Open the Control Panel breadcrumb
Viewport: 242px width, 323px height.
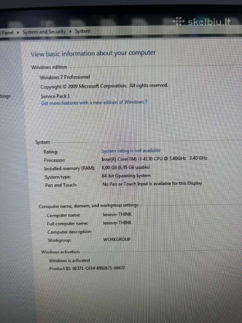click(x=7, y=33)
